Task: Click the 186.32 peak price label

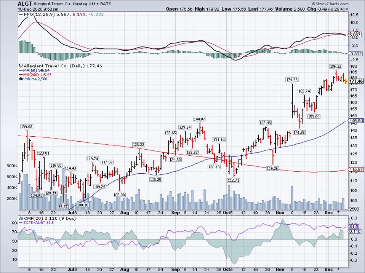Action: [x=336, y=66]
